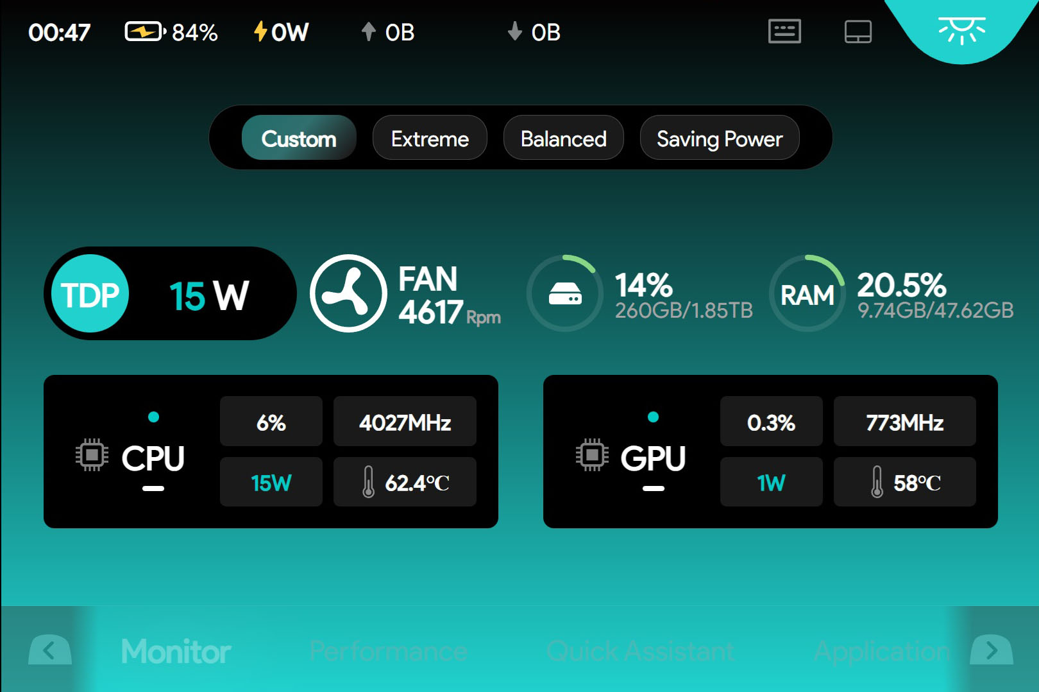Click the touchpad icon in top bar
The height and width of the screenshot is (692, 1039).
click(x=857, y=31)
